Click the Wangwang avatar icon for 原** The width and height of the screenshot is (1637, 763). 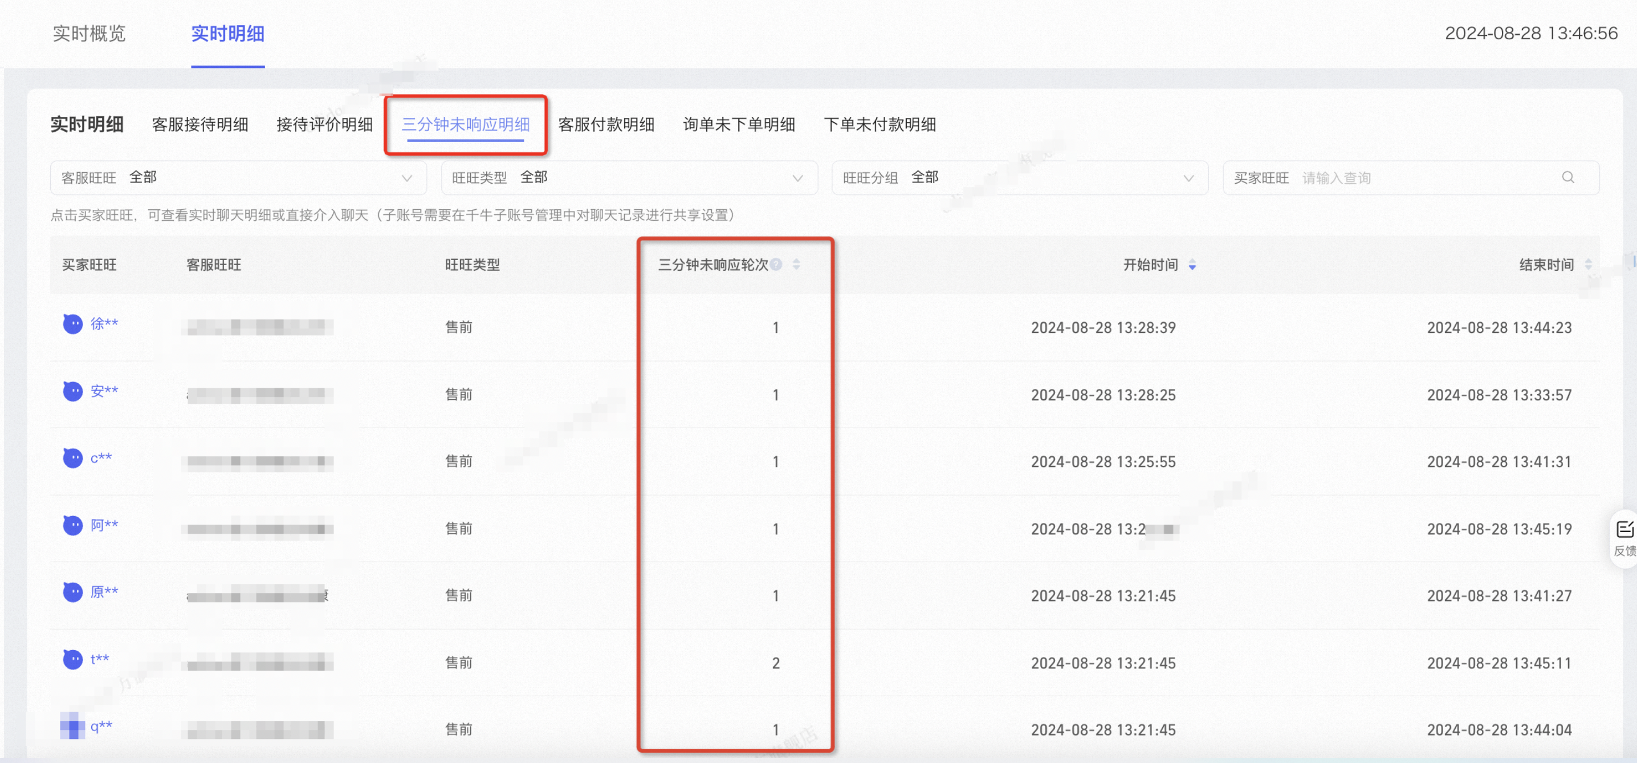(x=72, y=592)
